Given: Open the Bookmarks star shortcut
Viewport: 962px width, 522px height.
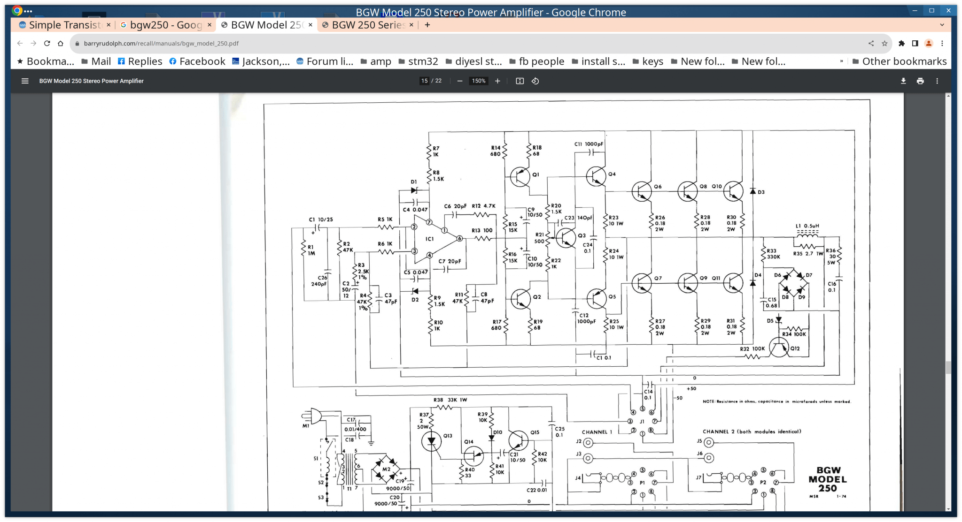Looking at the screenshot, I should [x=46, y=61].
